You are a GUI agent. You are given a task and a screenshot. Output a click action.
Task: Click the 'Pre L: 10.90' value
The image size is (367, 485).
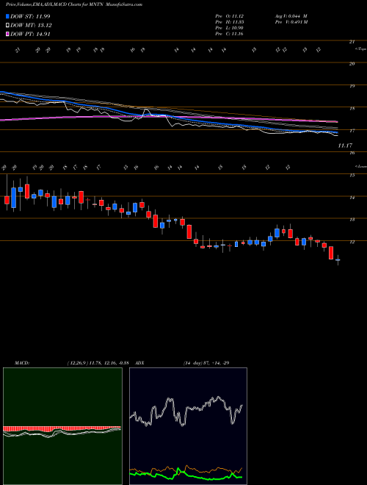click(x=230, y=28)
